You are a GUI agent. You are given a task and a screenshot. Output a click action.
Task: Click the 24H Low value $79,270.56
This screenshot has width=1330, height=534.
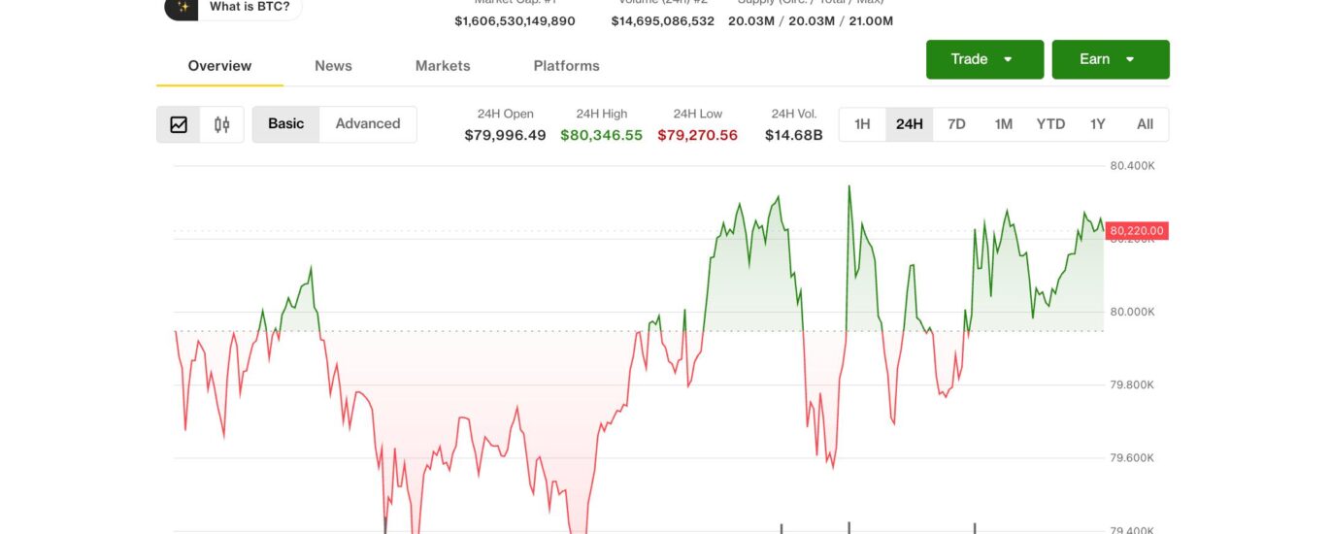[x=698, y=136]
